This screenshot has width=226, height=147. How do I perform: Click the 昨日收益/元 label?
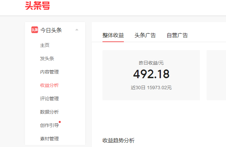(151, 63)
